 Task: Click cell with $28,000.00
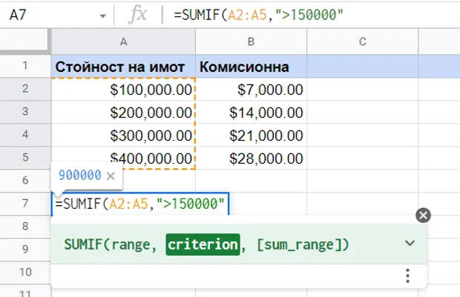tap(251, 158)
